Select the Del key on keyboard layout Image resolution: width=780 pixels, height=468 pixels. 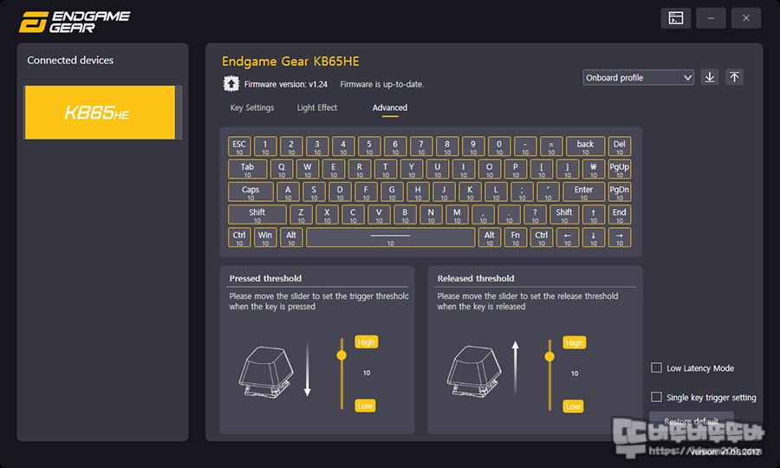(620, 146)
